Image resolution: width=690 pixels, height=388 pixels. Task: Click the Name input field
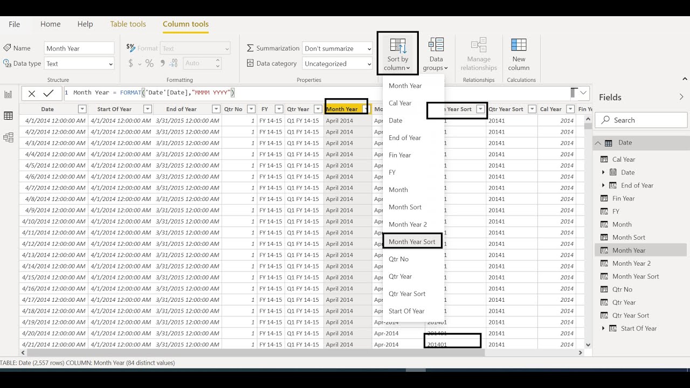point(79,48)
